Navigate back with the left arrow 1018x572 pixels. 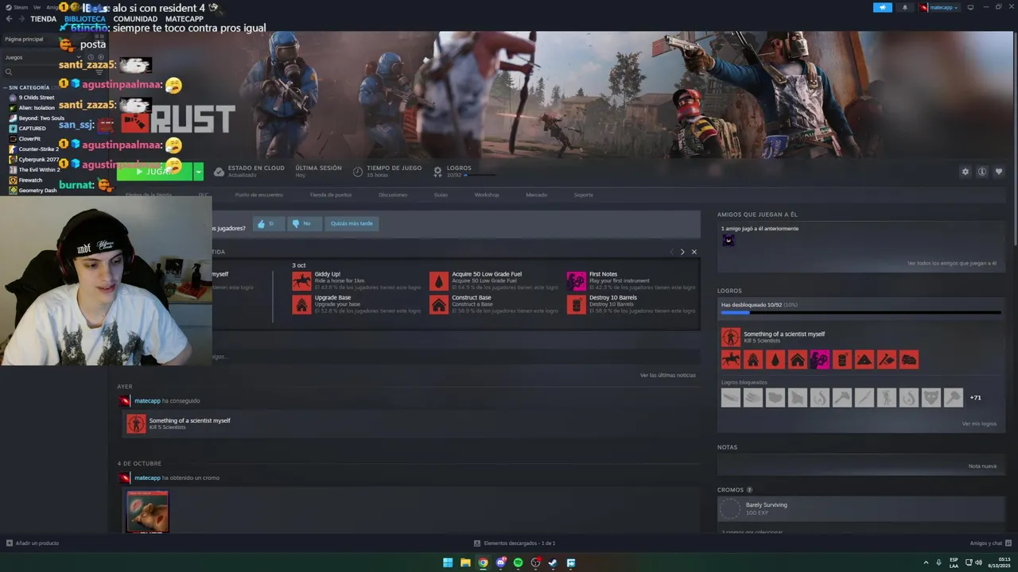(9, 18)
